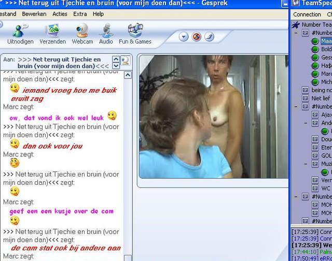Click the round dropdown arrow button in toolbar

tap(183, 37)
